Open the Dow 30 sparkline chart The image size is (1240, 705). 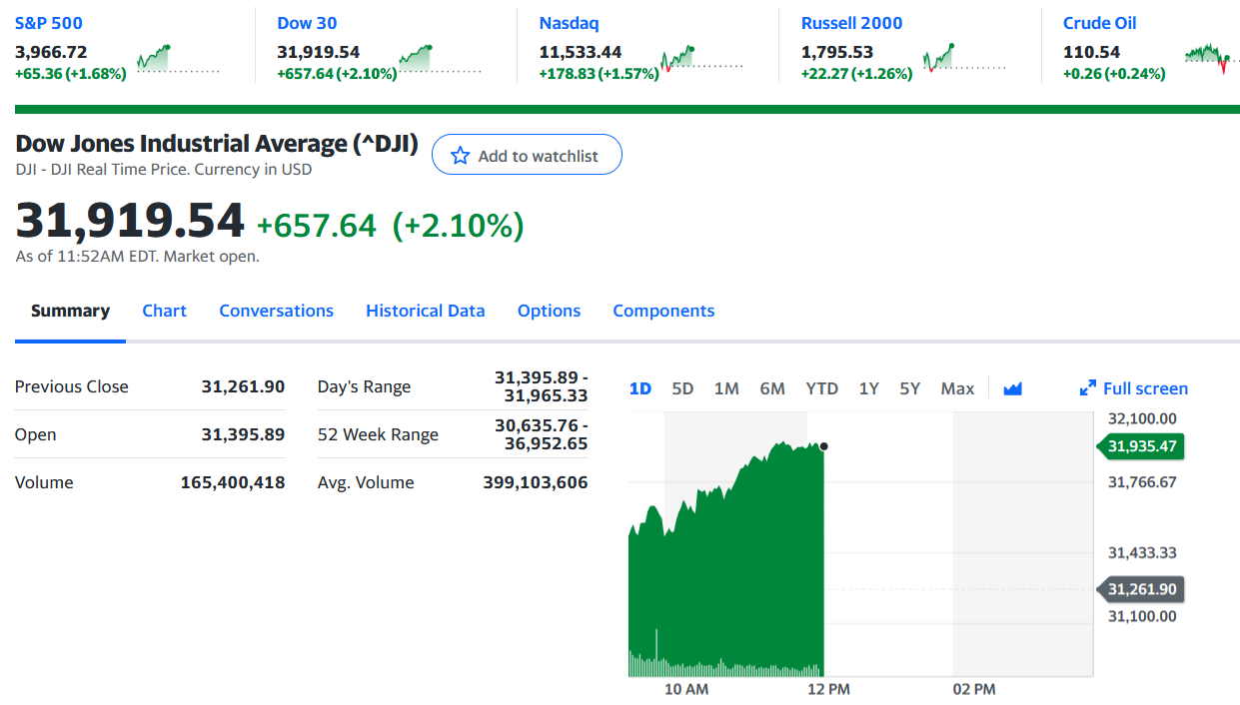click(440, 58)
